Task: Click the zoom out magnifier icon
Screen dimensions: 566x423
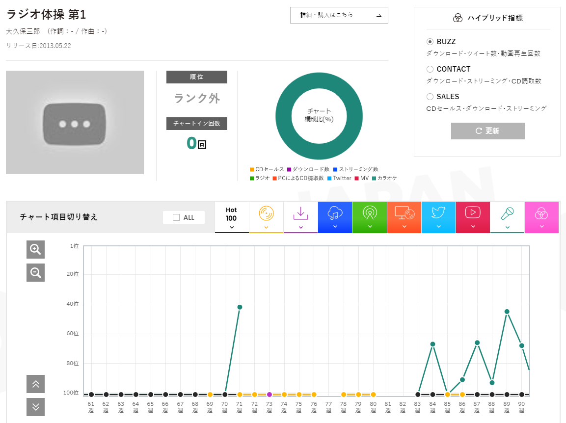Action: [x=35, y=272]
